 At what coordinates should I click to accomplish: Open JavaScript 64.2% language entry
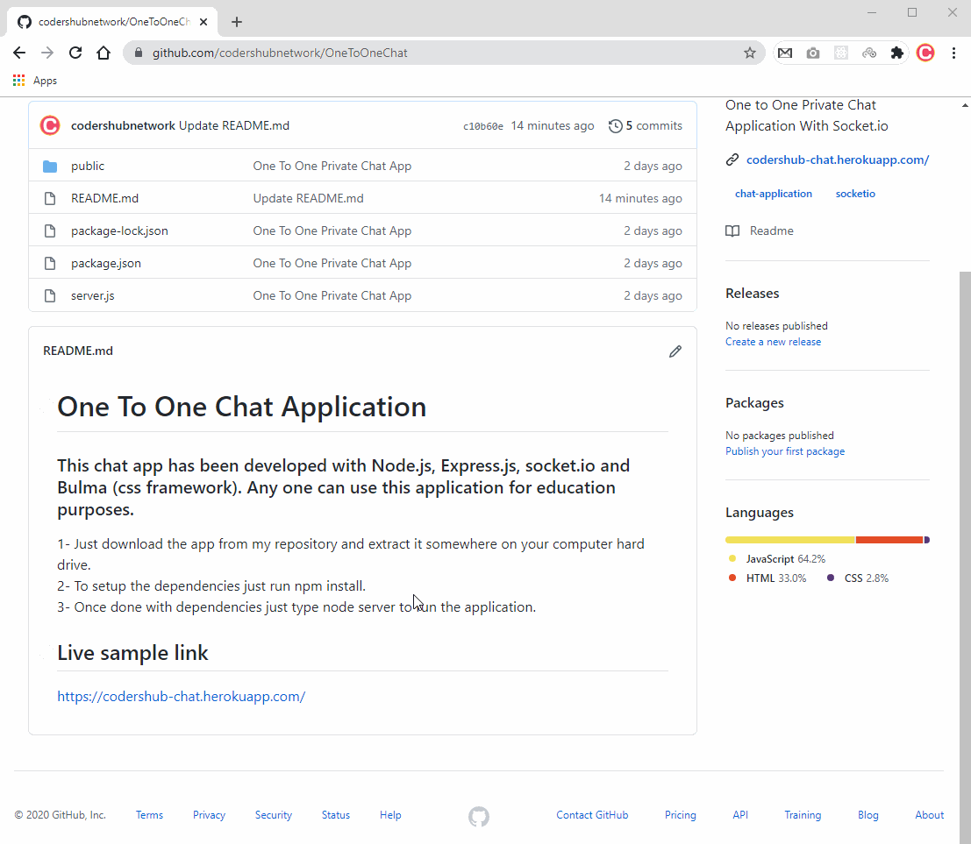point(777,559)
